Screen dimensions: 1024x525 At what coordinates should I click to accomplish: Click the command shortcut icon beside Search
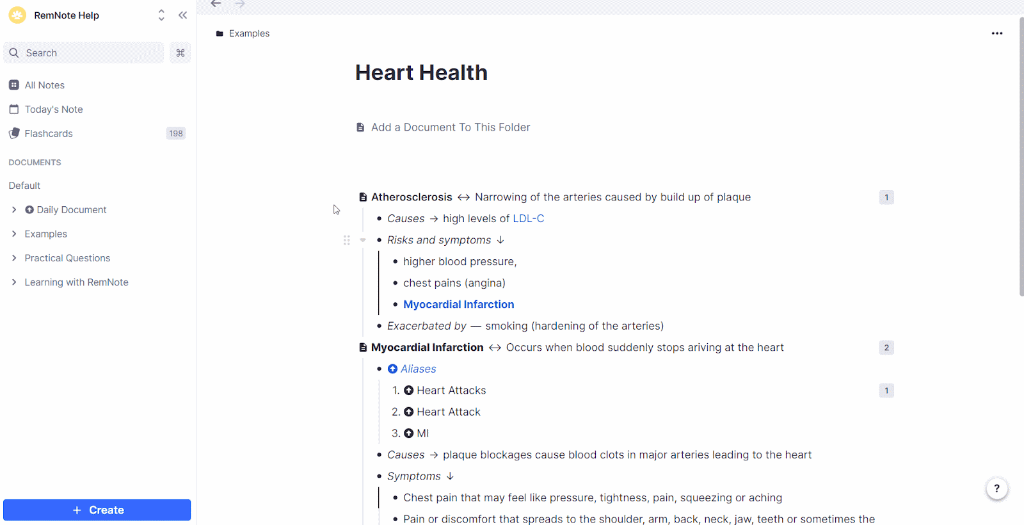click(x=180, y=53)
